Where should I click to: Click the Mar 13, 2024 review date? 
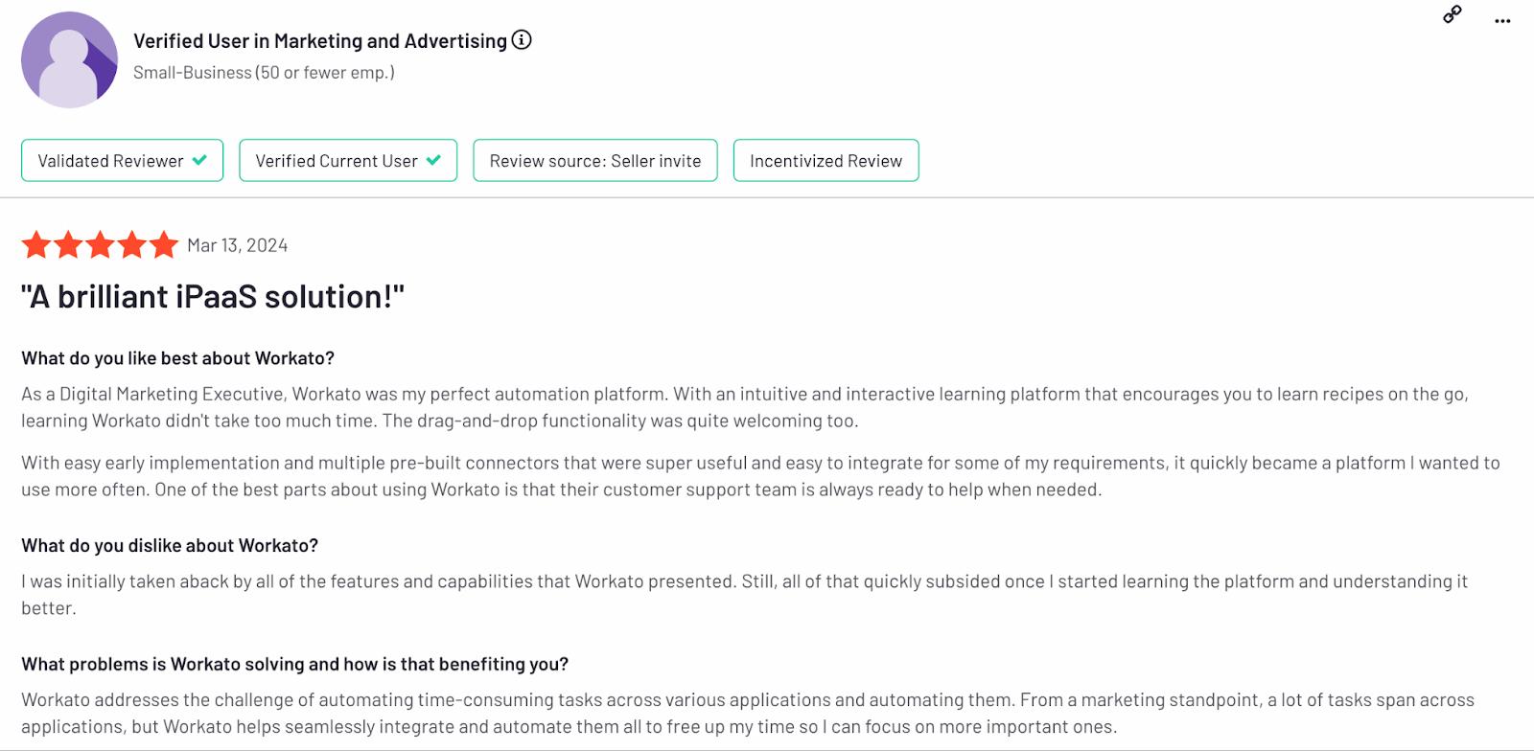click(x=237, y=245)
